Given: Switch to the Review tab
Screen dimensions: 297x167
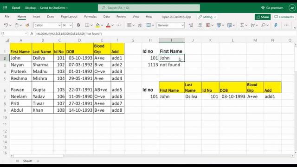Looking at the screenshot, I should pos(121,17).
